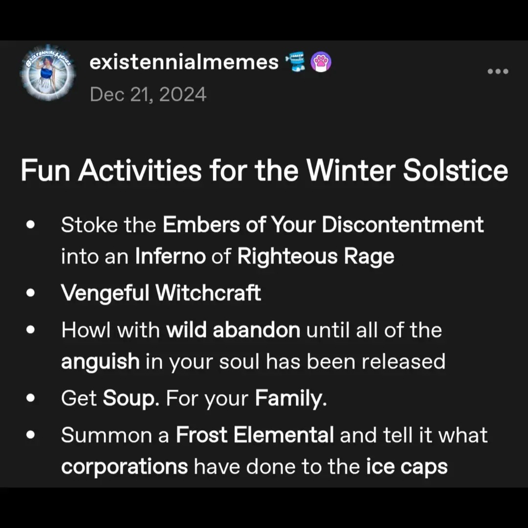The height and width of the screenshot is (528, 528).
Task: Open the Dec 21, 2024 post permalink
Action: coord(149,94)
